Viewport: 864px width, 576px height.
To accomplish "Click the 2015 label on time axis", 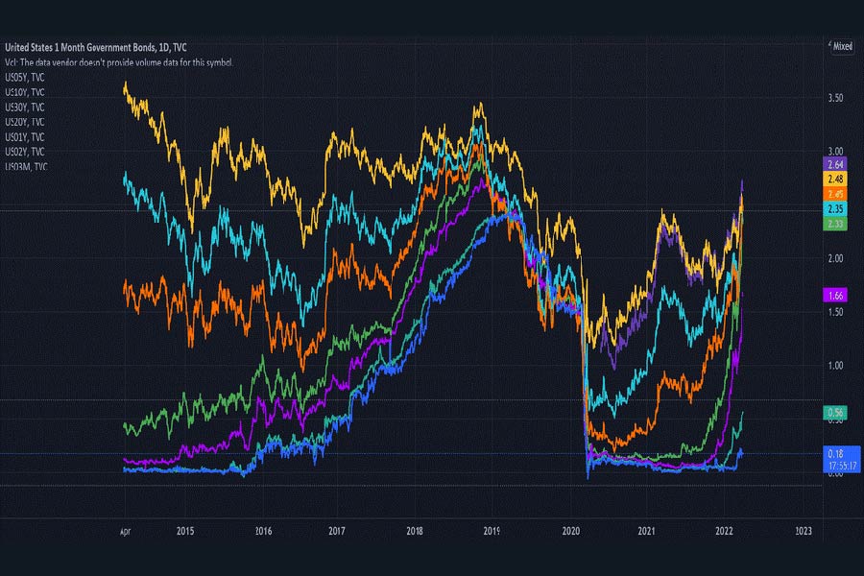I will 185,531.
